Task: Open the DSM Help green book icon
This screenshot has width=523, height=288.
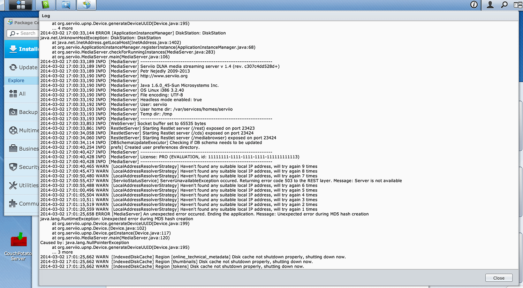Action: (45, 5)
